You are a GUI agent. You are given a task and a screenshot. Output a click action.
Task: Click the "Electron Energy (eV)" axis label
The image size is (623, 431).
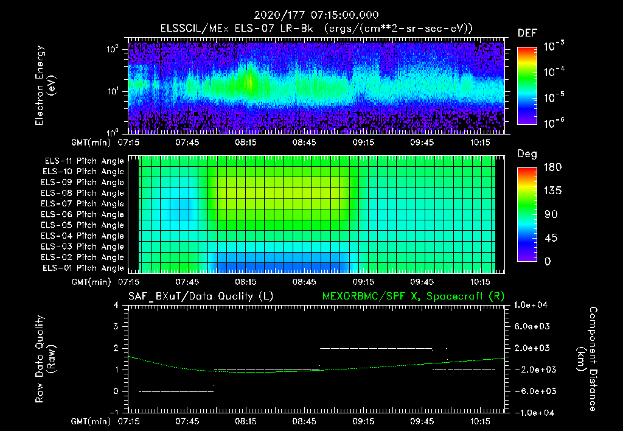coord(45,85)
